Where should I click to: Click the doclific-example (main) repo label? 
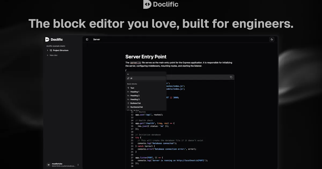[56, 46]
